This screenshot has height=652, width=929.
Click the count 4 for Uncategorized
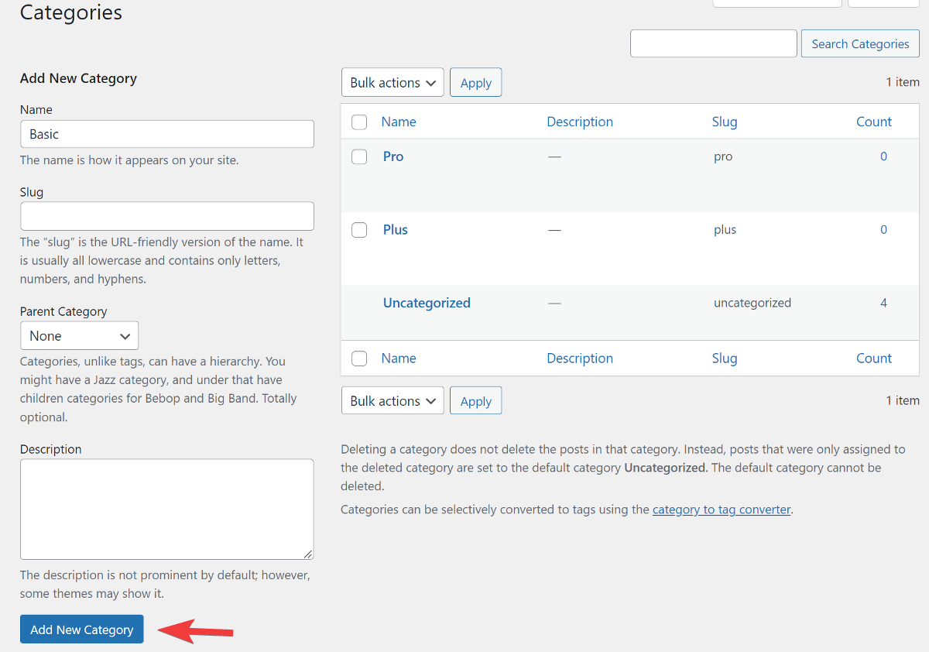[883, 303]
